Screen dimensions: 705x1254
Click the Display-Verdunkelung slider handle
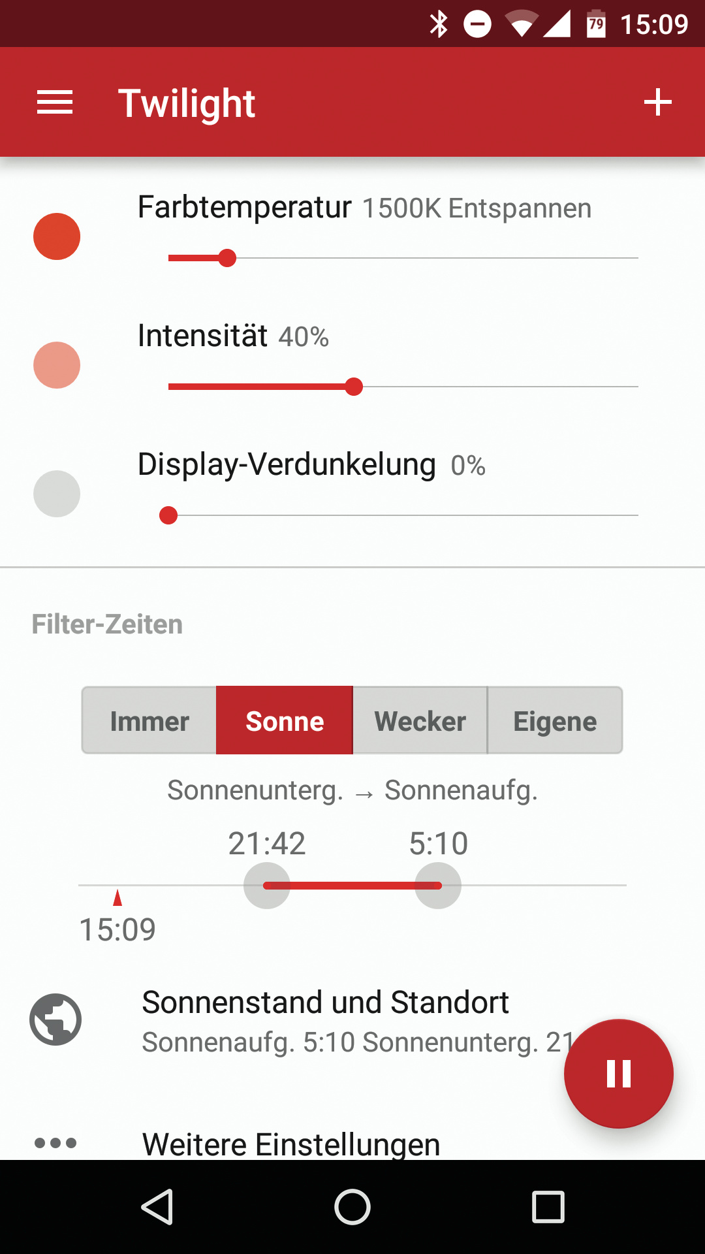pos(168,515)
